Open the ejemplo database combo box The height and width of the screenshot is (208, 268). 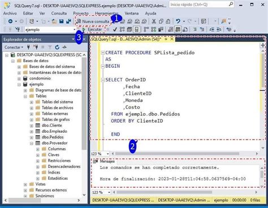[50, 29]
